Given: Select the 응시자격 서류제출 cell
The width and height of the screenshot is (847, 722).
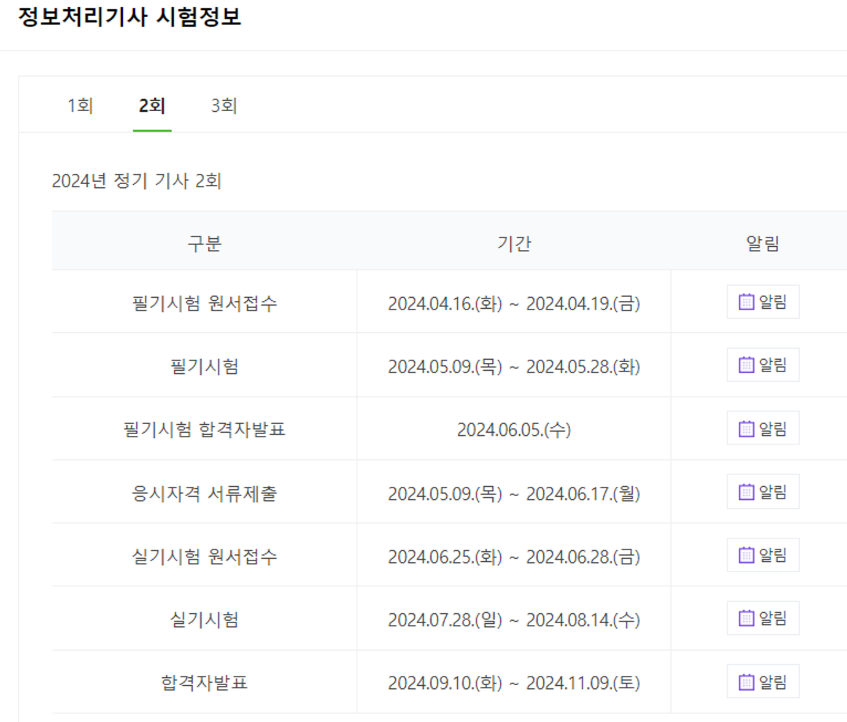Looking at the screenshot, I should tap(204, 493).
